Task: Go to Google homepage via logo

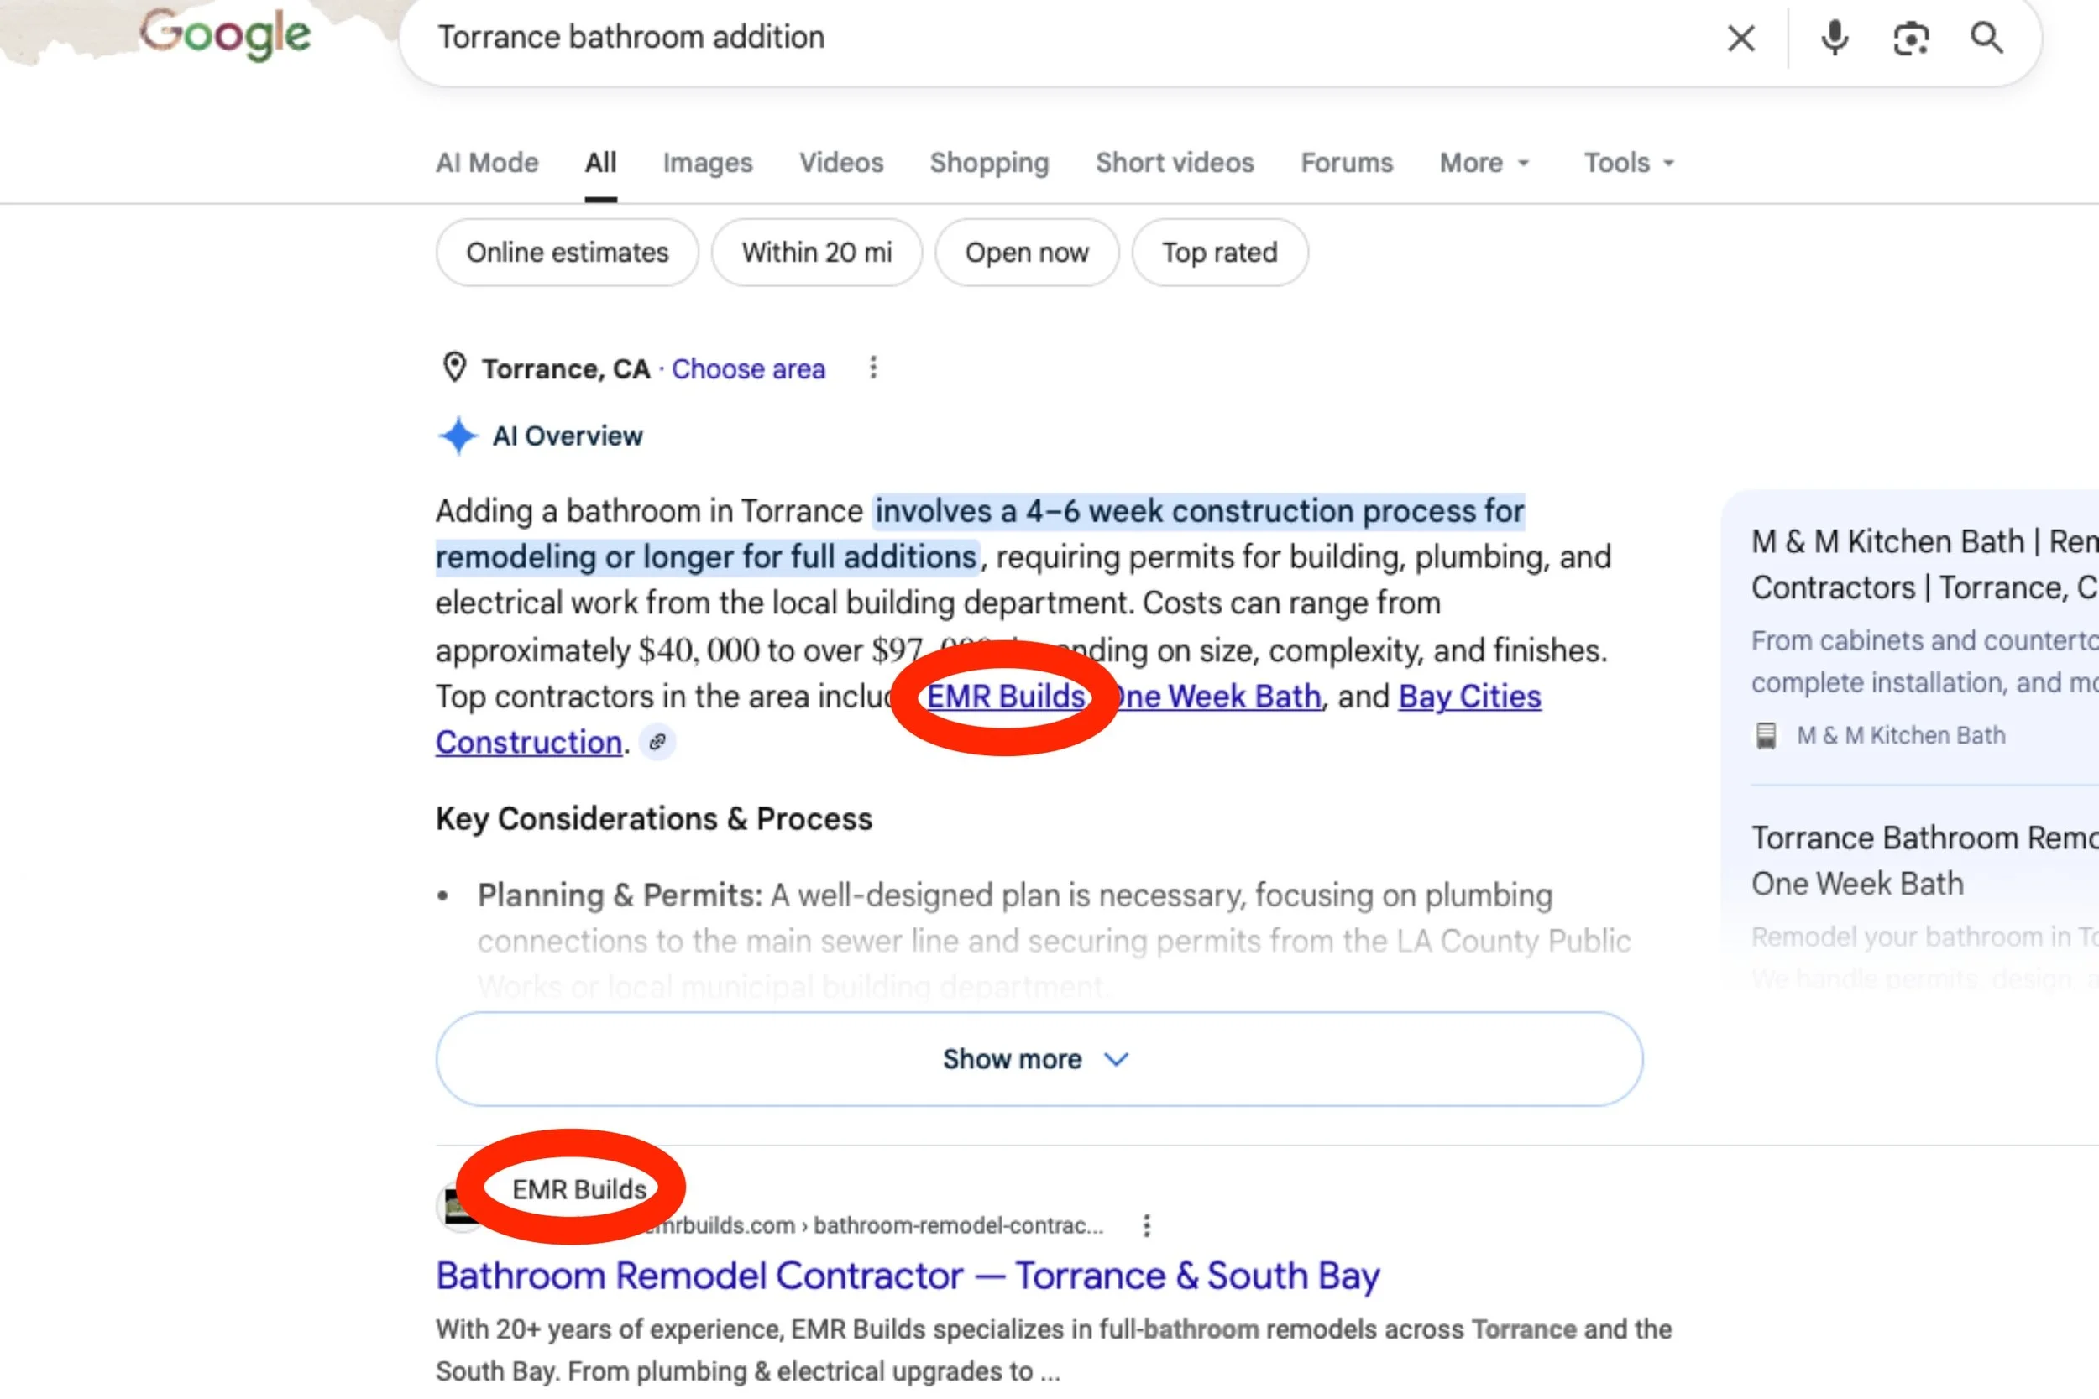Action: 226,36
